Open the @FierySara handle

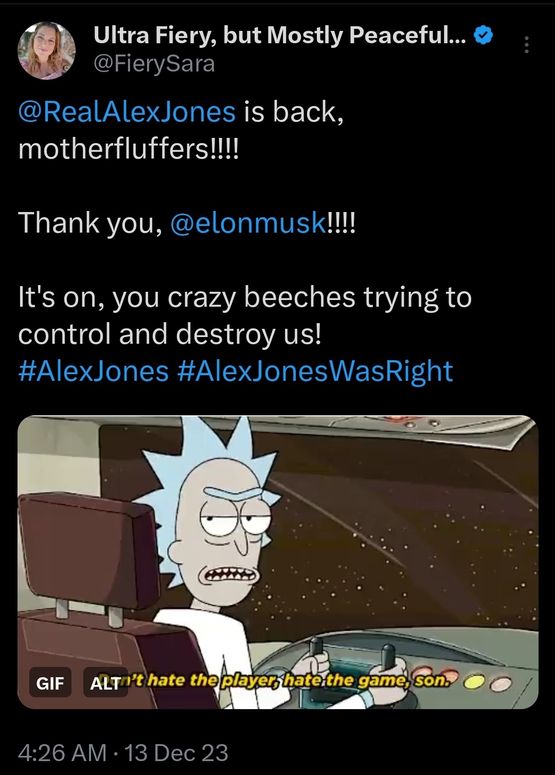[154, 64]
